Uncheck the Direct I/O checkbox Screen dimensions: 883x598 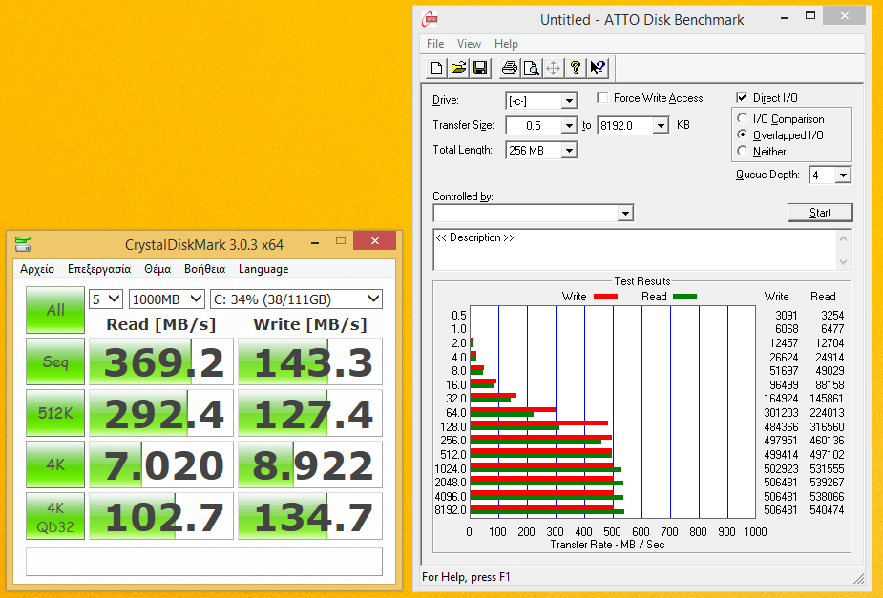[743, 98]
